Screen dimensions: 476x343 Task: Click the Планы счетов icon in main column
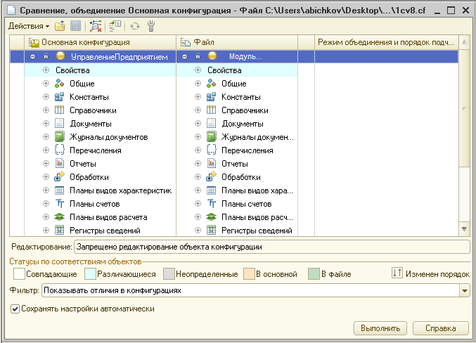[59, 204]
